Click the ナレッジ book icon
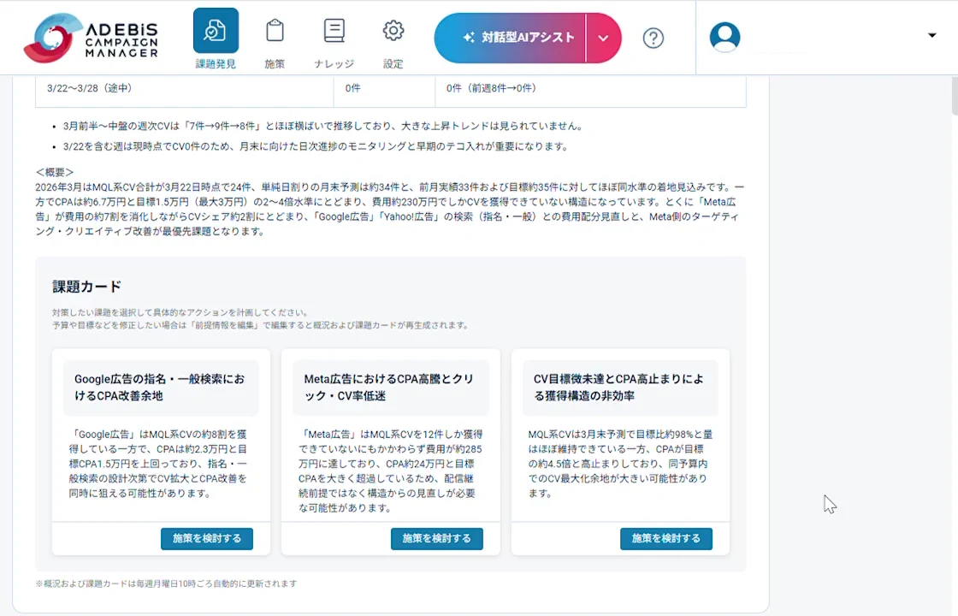 334,30
